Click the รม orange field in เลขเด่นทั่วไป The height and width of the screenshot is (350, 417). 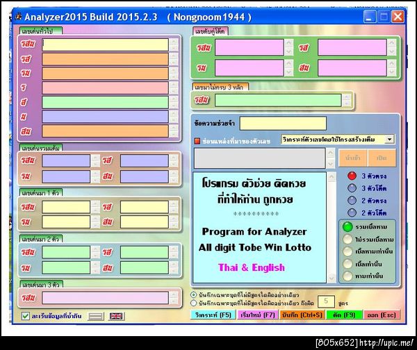click(x=106, y=74)
